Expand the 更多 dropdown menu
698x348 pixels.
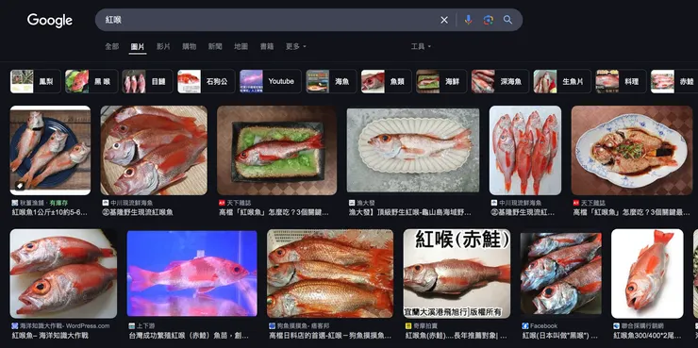296,46
